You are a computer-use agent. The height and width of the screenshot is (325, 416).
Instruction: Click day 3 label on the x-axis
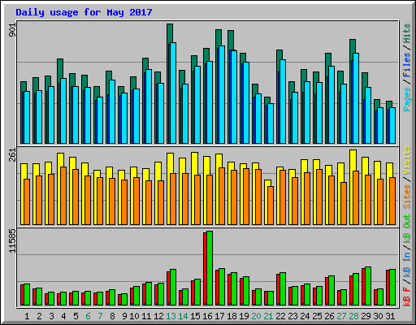[x=51, y=316]
